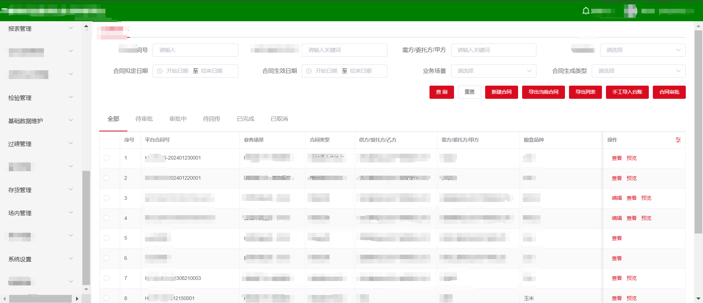Expand 系统设置 sidebar menu
703x303 pixels.
41,259
